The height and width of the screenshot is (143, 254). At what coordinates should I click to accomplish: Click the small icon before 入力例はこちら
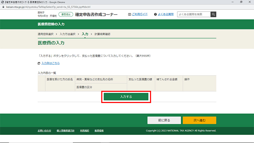click(x=39, y=63)
